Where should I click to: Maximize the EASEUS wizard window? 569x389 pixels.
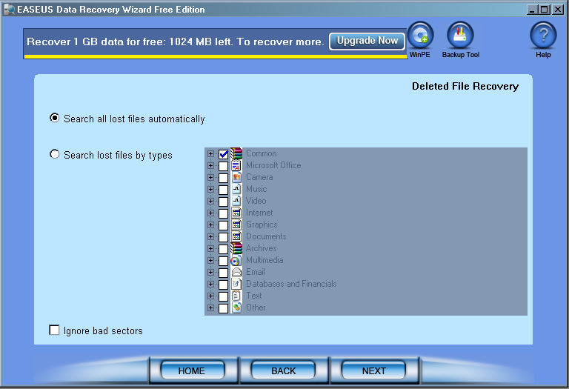[545, 10]
